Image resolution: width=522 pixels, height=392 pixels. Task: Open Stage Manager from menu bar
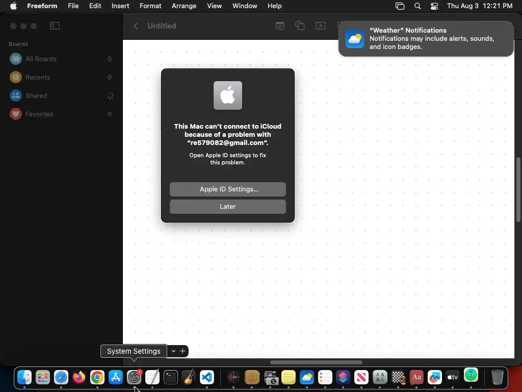pos(400,6)
